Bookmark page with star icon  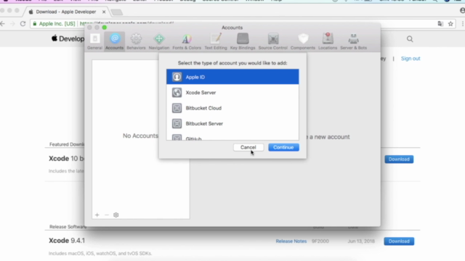450,24
